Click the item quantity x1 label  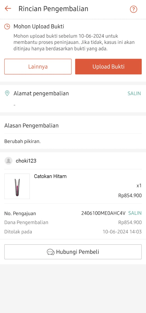point(139,186)
